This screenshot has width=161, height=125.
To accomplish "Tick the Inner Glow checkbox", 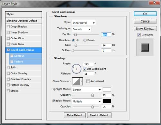I will [x=8, y=44].
